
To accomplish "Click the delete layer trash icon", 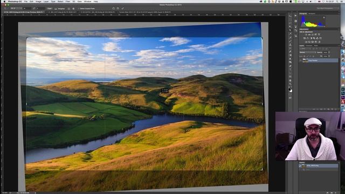I will pyautogui.click(x=335, y=109).
